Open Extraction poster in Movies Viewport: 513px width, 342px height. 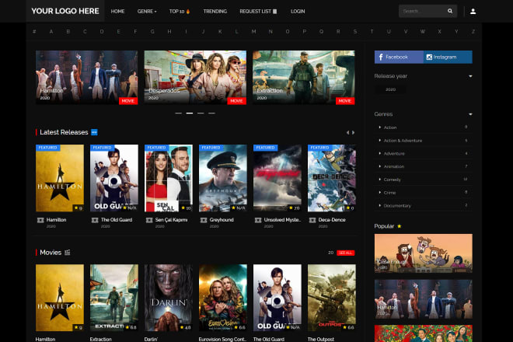tap(114, 298)
